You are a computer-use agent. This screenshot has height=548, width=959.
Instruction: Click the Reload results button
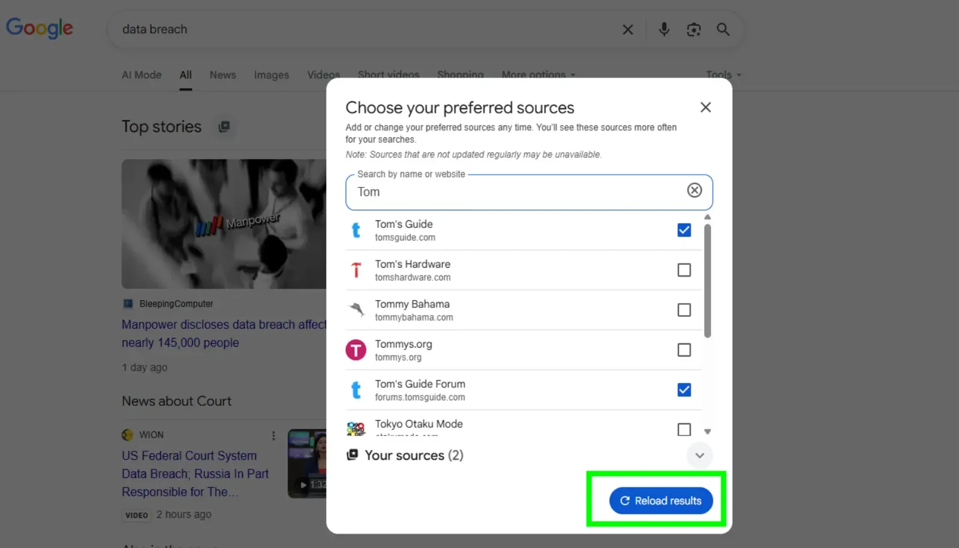pyautogui.click(x=661, y=501)
